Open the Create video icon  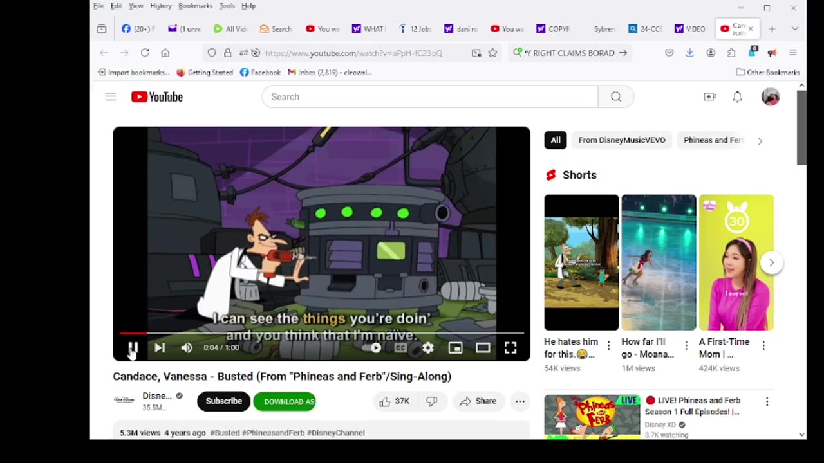709,96
